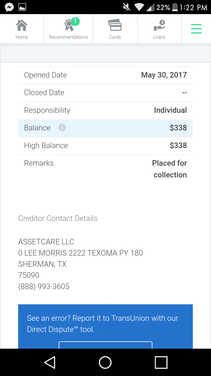Open the Loans hand-with-coin icon
This screenshot has height=376, width=211.
tap(159, 25)
